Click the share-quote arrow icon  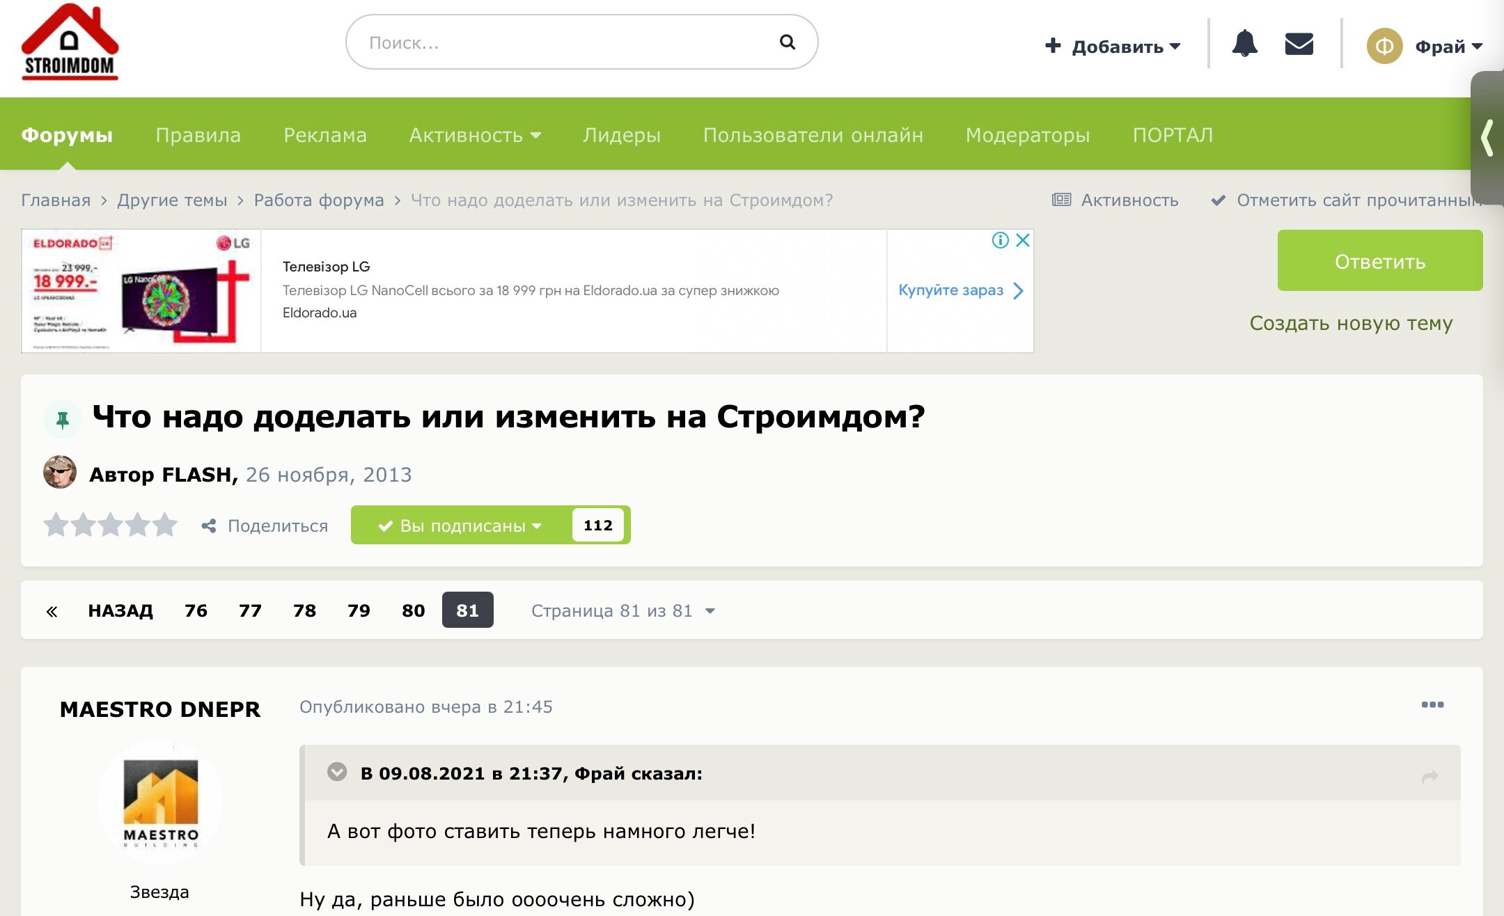coord(1429,776)
